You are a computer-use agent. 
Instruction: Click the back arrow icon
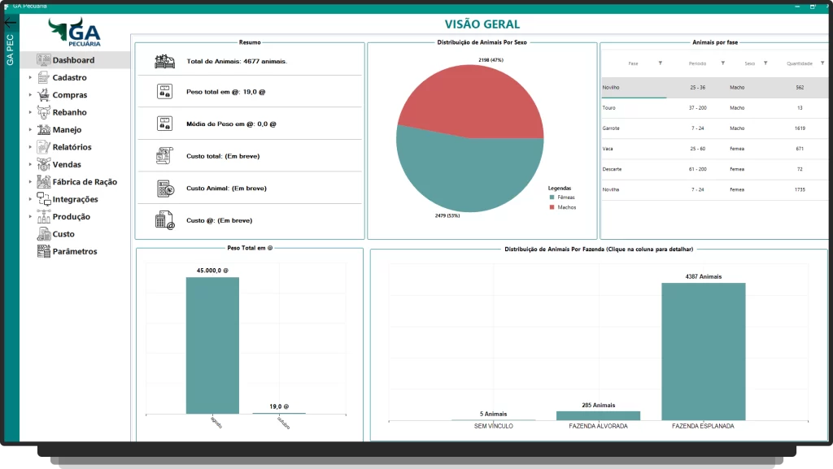click(x=10, y=23)
